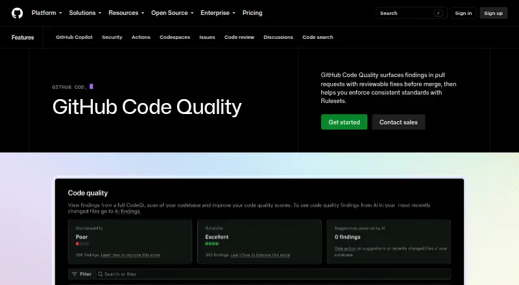Go to the Issues feature page

[x=207, y=37]
